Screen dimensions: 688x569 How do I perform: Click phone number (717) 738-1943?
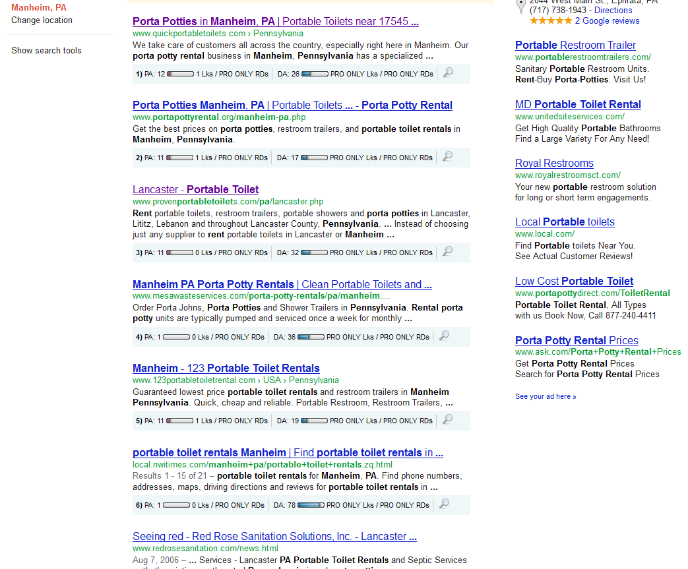pyautogui.click(x=557, y=10)
